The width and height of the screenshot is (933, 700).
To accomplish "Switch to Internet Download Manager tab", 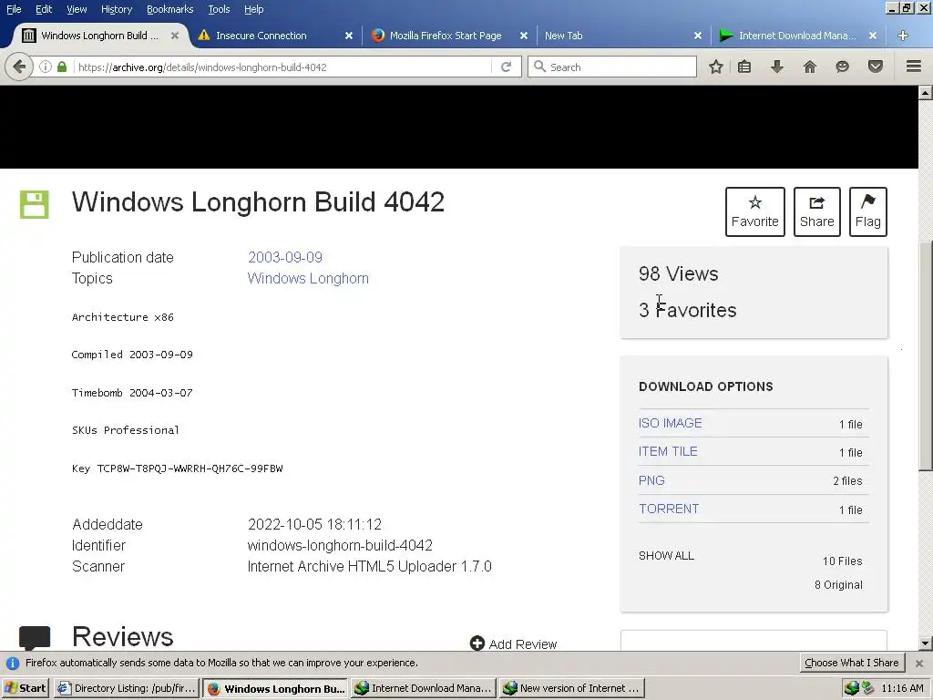I will coord(796,36).
